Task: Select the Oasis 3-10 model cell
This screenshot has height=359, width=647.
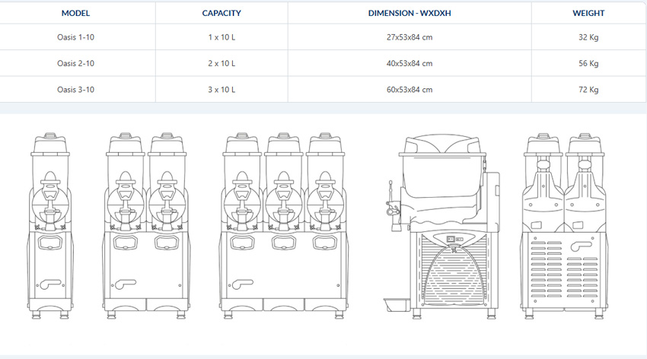Action: (x=75, y=90)
